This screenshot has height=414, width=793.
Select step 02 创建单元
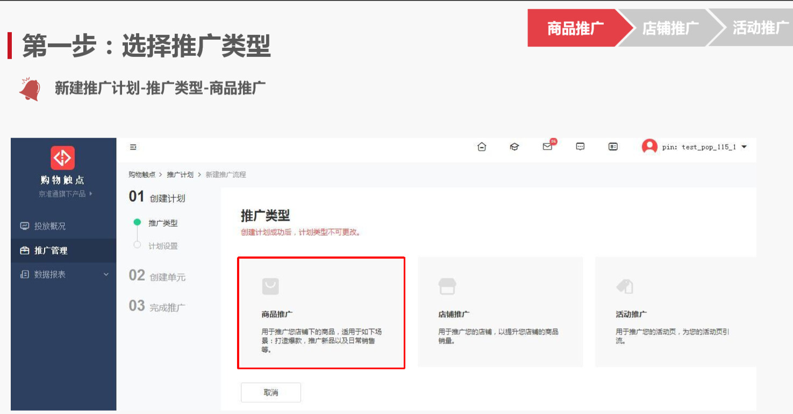click(x=157, y=276)
